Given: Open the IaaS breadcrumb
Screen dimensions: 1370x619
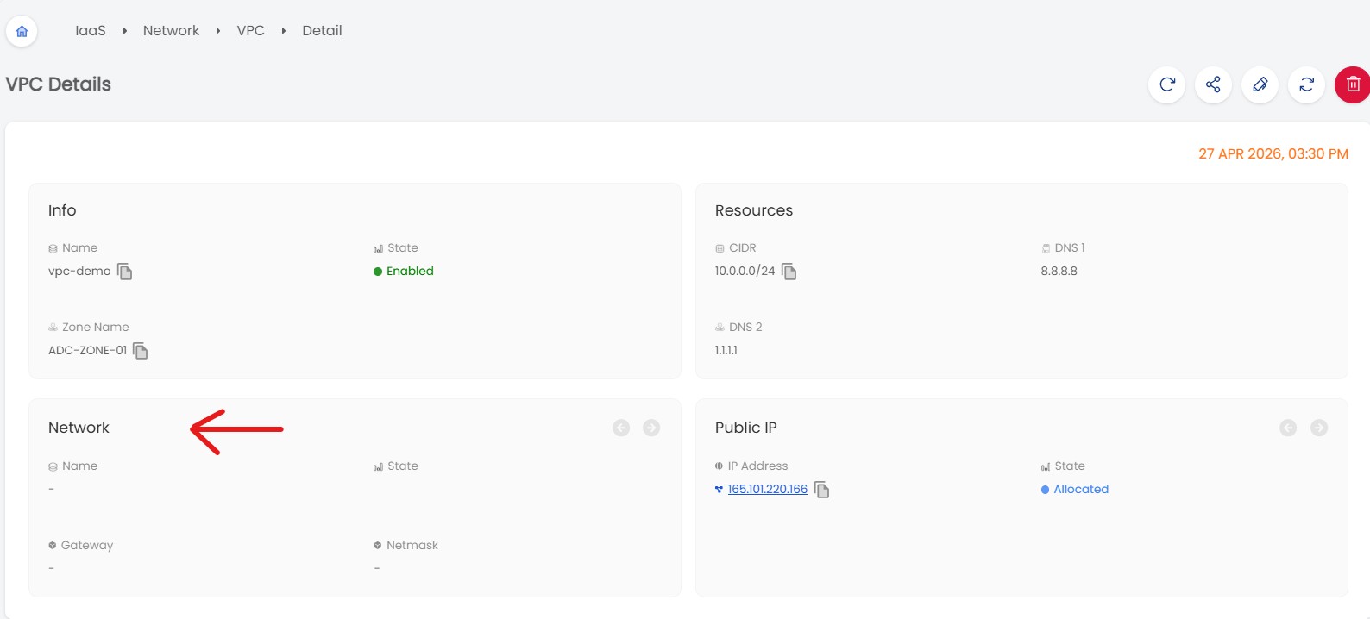Looking at the screenshot, I should [91, 31].
